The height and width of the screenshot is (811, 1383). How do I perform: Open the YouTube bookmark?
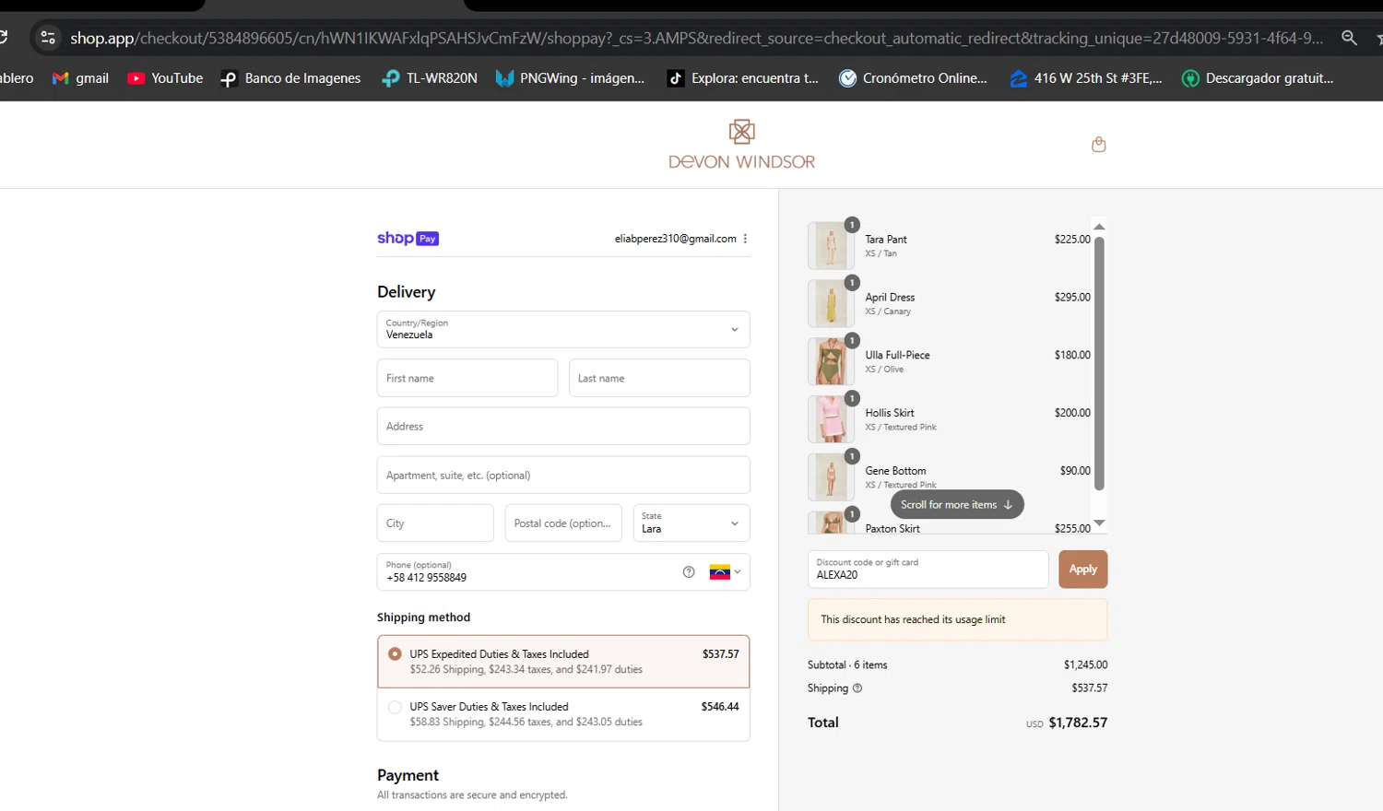coord(165,78)
